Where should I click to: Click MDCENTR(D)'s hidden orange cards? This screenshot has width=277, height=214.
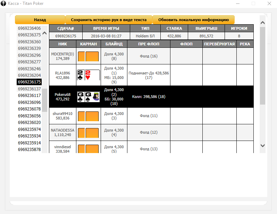pyautogui.click(x=88, y=56)
